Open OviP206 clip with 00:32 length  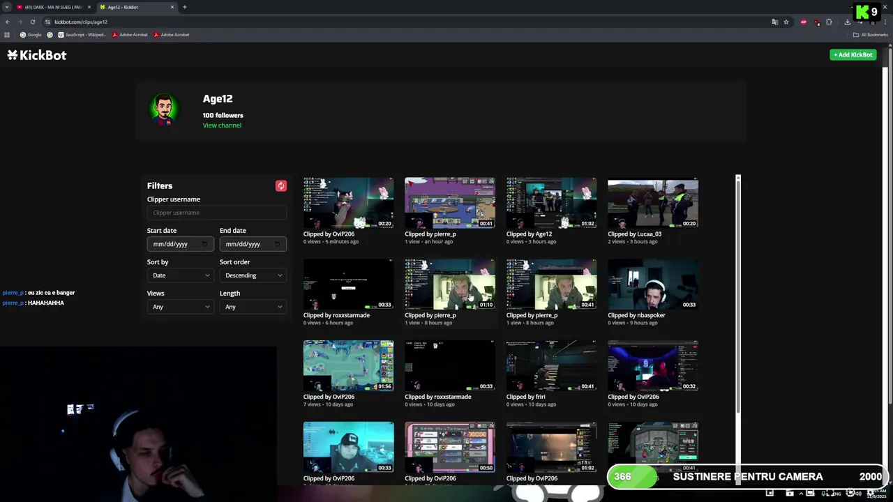(x=653, y=365)
